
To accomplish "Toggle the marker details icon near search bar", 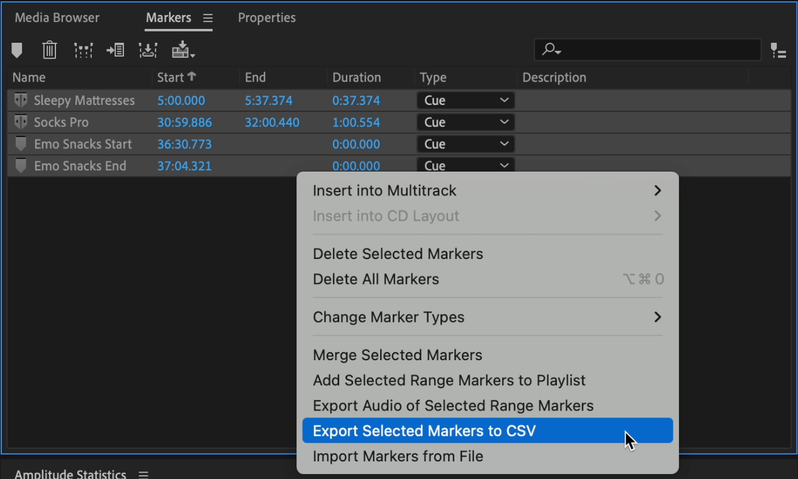I will click(778, 50).
